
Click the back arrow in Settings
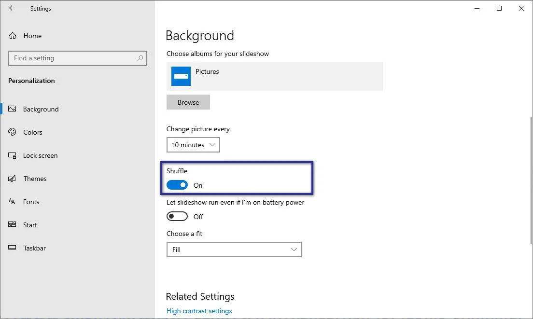pyautogui.click(x=12, y=8)
